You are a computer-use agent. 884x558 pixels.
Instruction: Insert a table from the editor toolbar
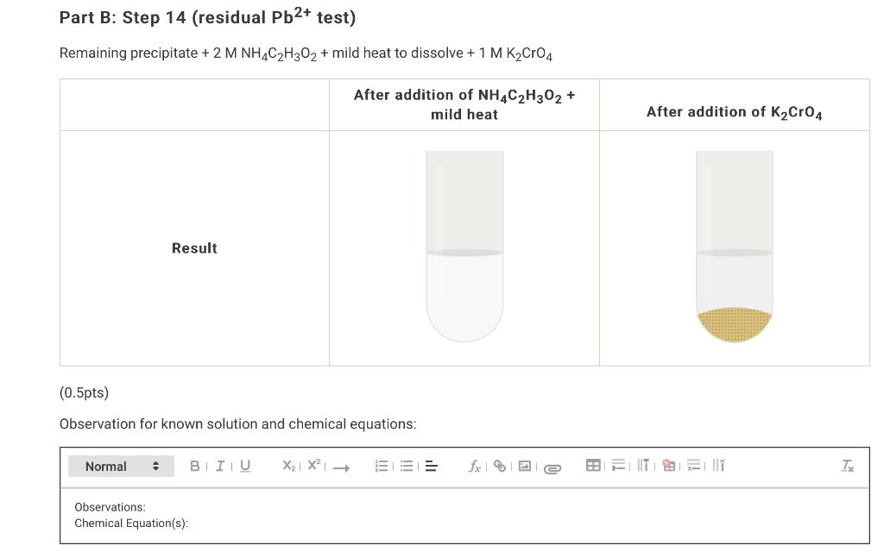tap(592, 466)
